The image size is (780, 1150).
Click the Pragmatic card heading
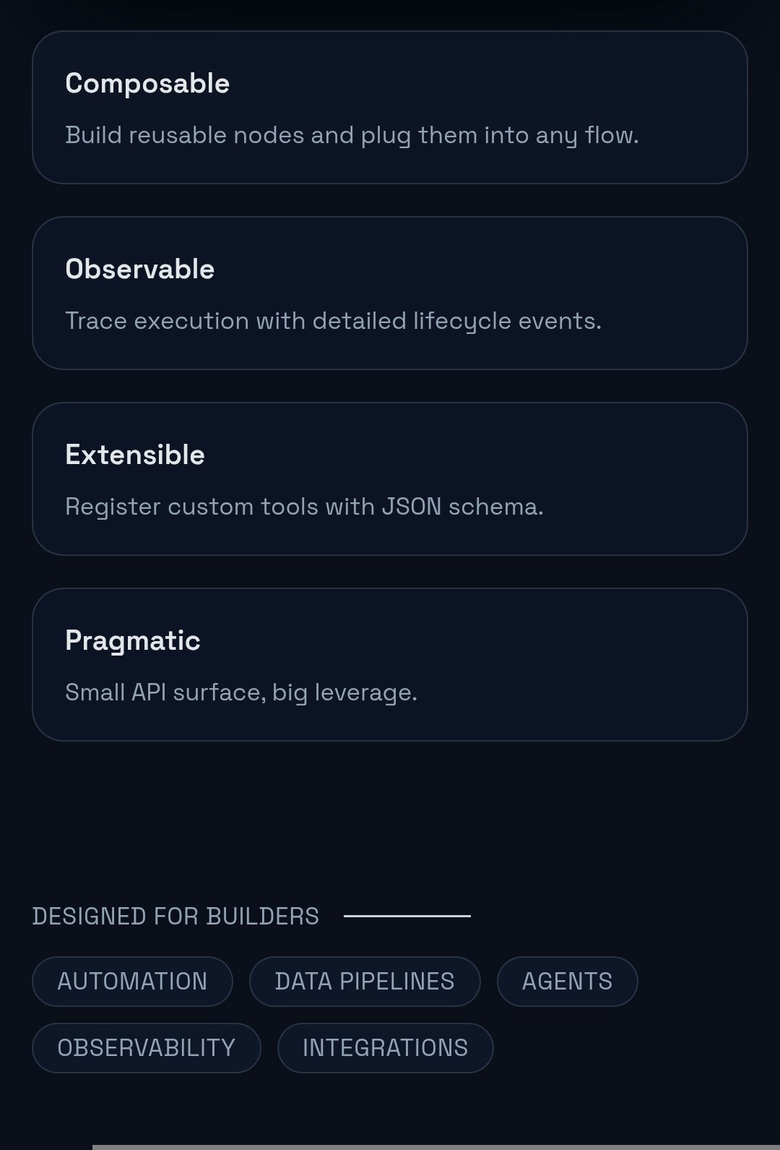coord(133,640)
